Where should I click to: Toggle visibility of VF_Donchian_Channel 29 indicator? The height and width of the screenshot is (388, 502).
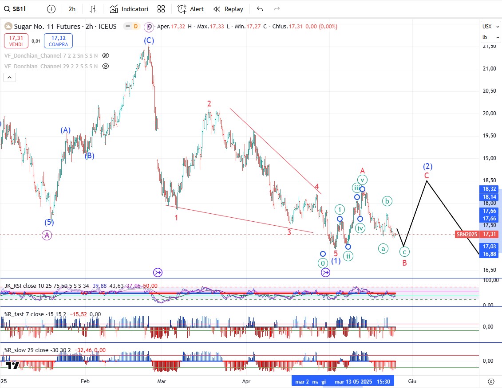(105, 66)
